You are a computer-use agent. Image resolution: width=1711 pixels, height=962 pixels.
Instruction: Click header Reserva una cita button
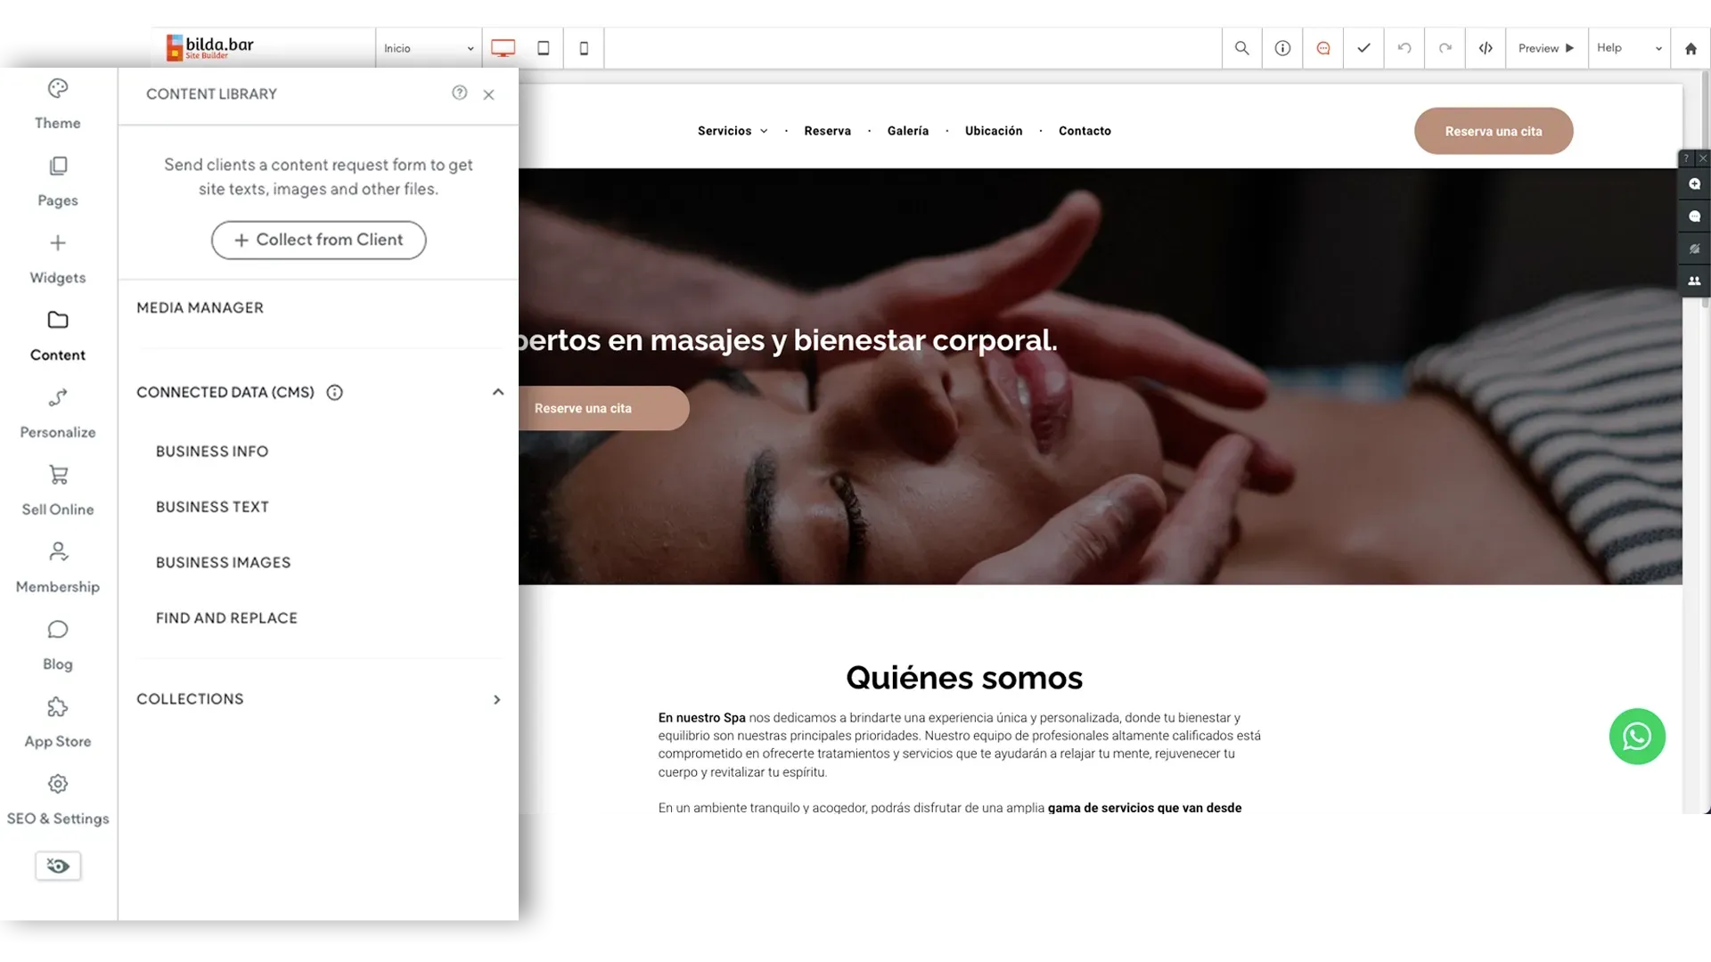[1493, 131]
